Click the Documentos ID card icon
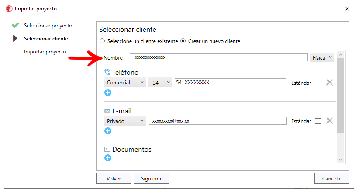The height and width of the screenshot is (190, 355). coord(107,149)
